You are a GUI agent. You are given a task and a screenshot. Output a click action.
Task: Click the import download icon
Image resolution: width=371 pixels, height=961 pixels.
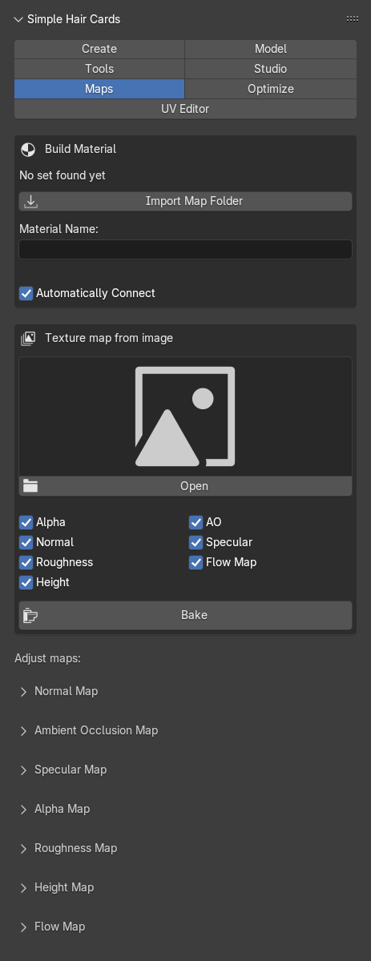point(31,201)
